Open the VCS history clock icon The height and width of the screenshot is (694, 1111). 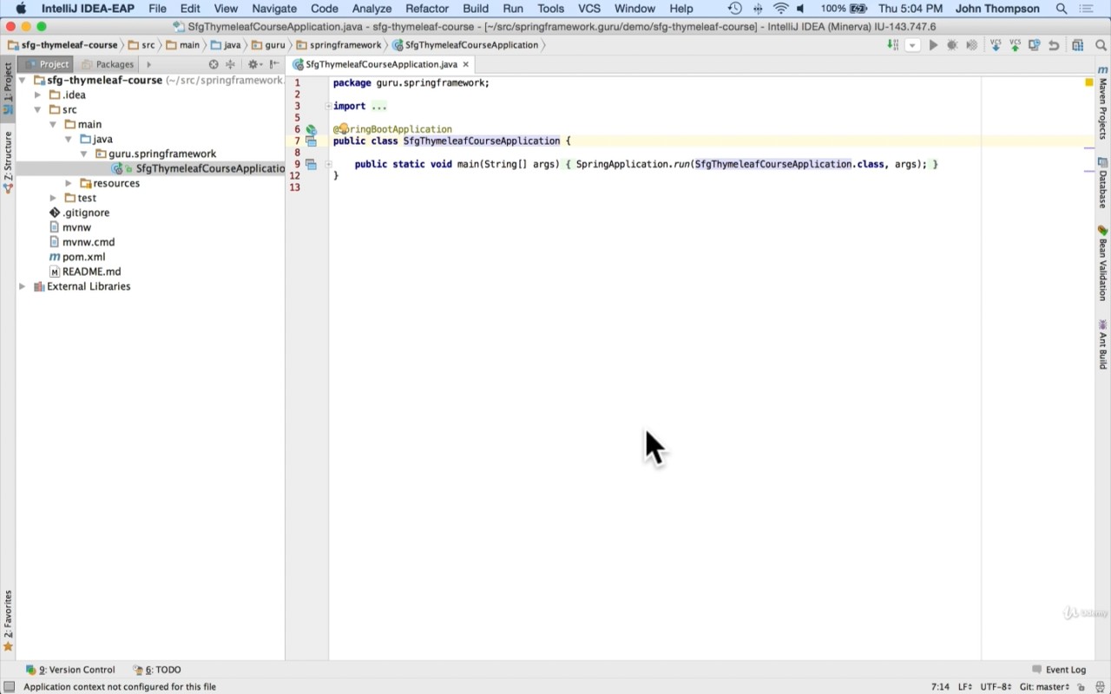1035,45
